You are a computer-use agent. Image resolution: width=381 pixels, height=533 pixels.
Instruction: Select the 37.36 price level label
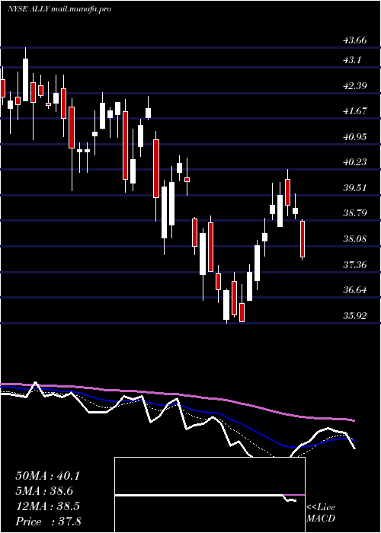[355, 264]
